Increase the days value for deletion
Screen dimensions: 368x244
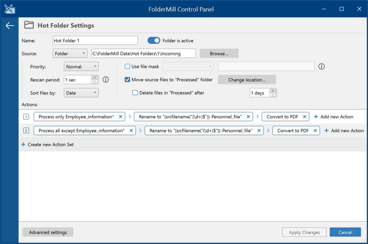(273, 91)
